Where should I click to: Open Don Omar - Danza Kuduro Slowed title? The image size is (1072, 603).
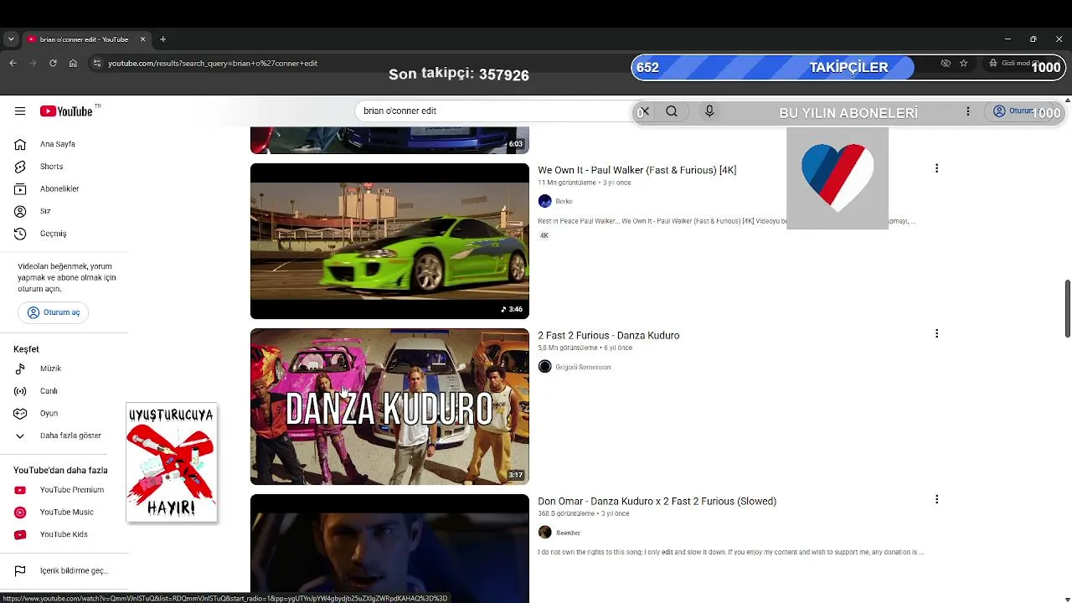657,502
